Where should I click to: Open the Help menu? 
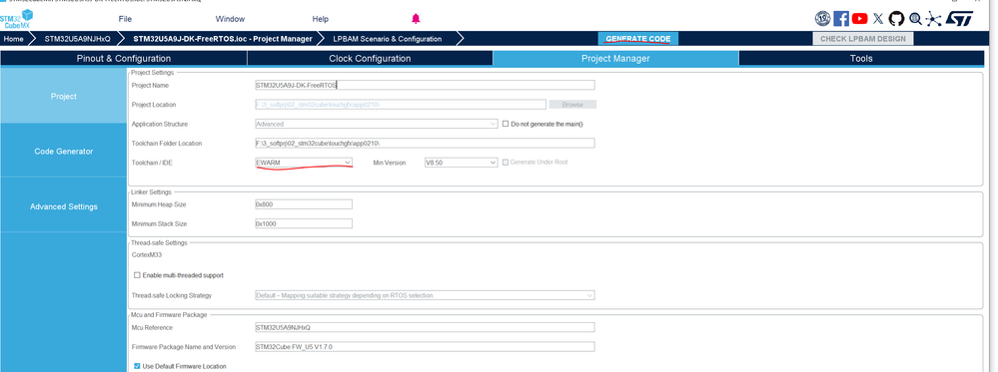point(321,19)
